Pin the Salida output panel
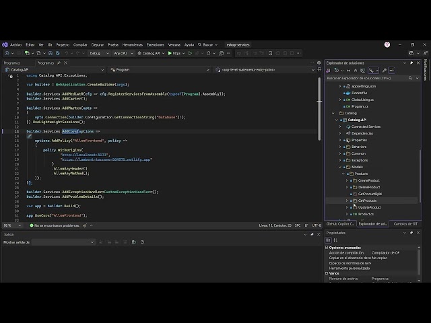Viewport: 431px width, 323px height. (312, 235)
